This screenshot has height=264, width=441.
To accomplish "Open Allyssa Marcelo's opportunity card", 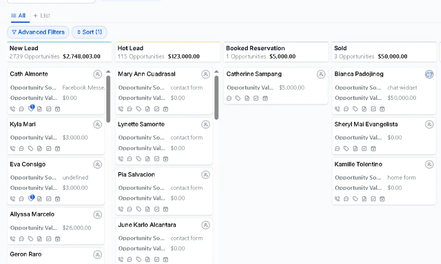I will tap(32, 214).
